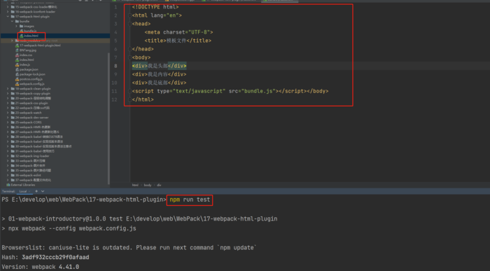Collapse the 17-webpack-html-plugin folder
Viewport: 490px width, 271px height.
(8, 17)
